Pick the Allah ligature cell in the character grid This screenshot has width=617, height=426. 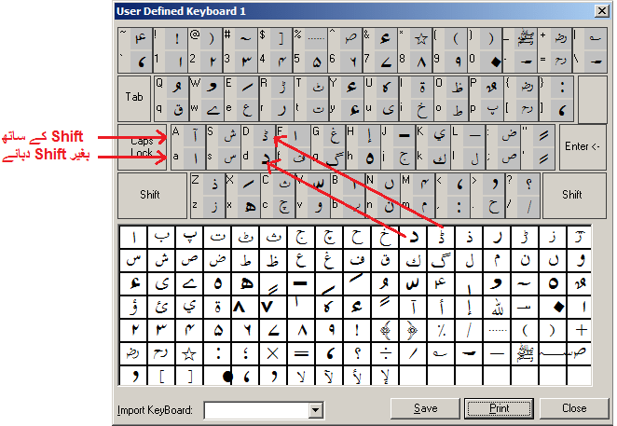[497, 307]
